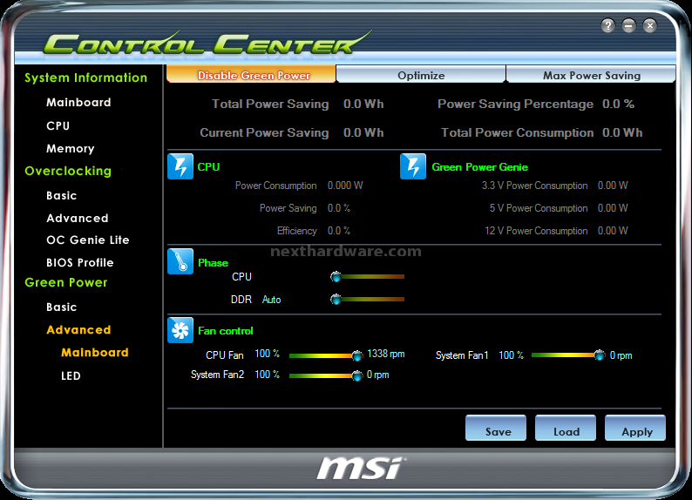
Task: Close the Control Center window
Action: (649, 25)
